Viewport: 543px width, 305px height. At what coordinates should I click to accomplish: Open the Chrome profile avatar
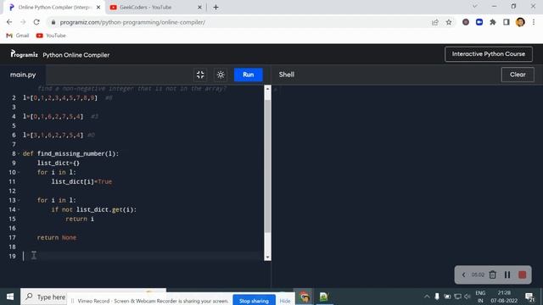pos(520,22)
